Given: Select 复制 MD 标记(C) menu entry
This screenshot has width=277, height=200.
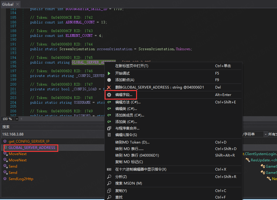Looking at the screenshot, I should pos(129,162).
